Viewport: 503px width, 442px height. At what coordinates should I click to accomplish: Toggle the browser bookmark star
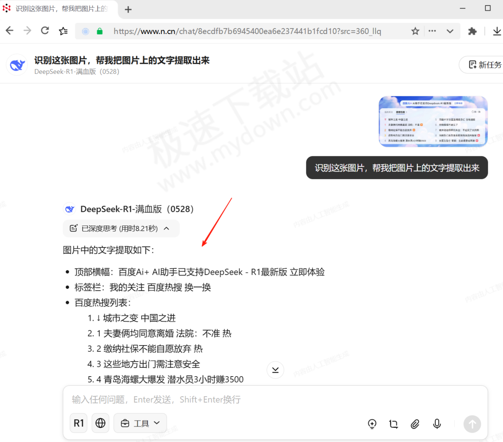point(415,31)
